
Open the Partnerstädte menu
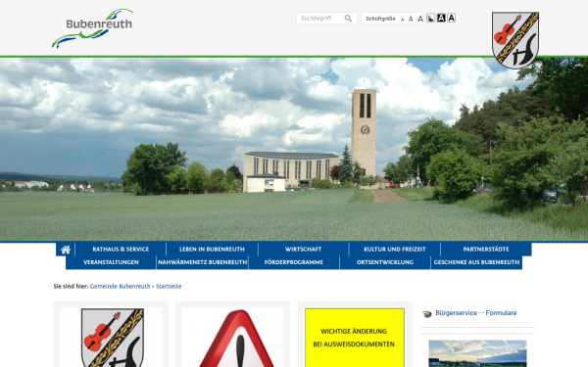click(486, 249)
